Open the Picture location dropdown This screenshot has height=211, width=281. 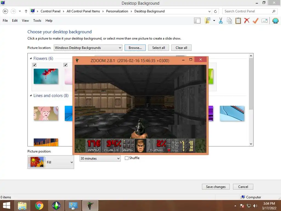coord(88,48)
